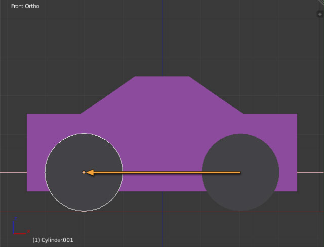Click the plus icon to open properties panel
324x247 pixels.
coord(319,14)
